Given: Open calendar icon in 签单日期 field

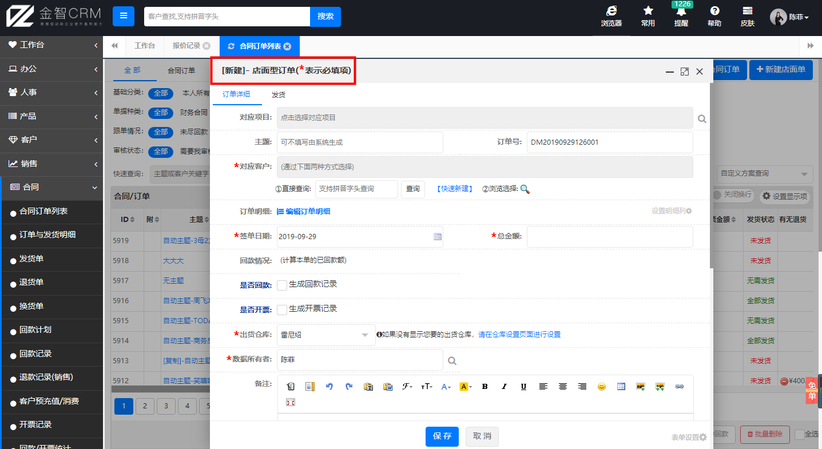Looking at the screenshot, I should (x=438, y=236).
